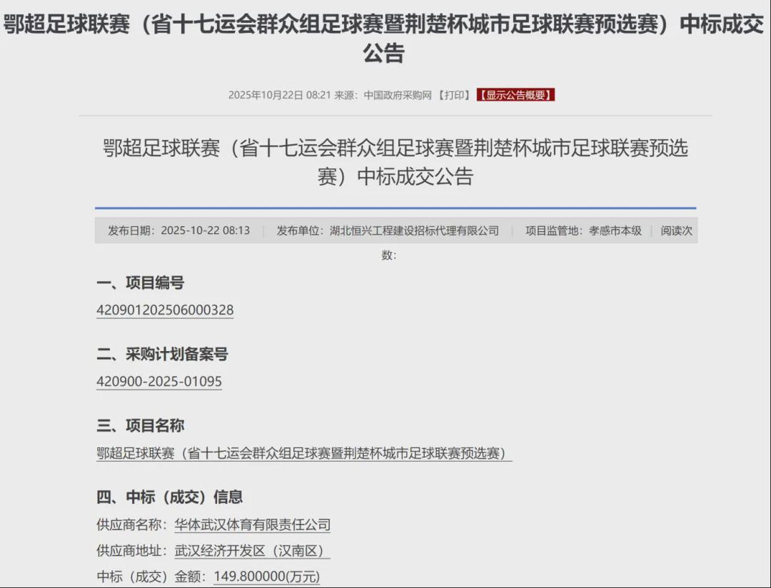
Task: Click the 【打印】 print link
Action: (454, 95)
